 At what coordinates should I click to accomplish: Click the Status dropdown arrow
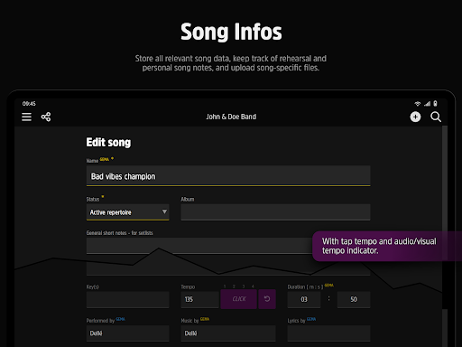[164, 211]
